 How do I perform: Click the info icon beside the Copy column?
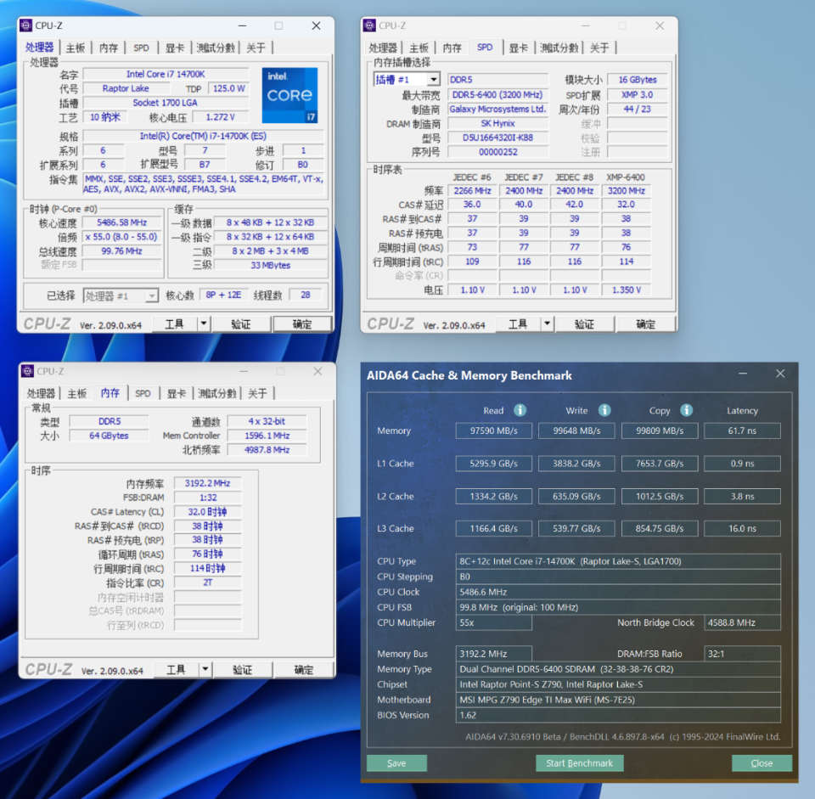[x=687, y=410]
